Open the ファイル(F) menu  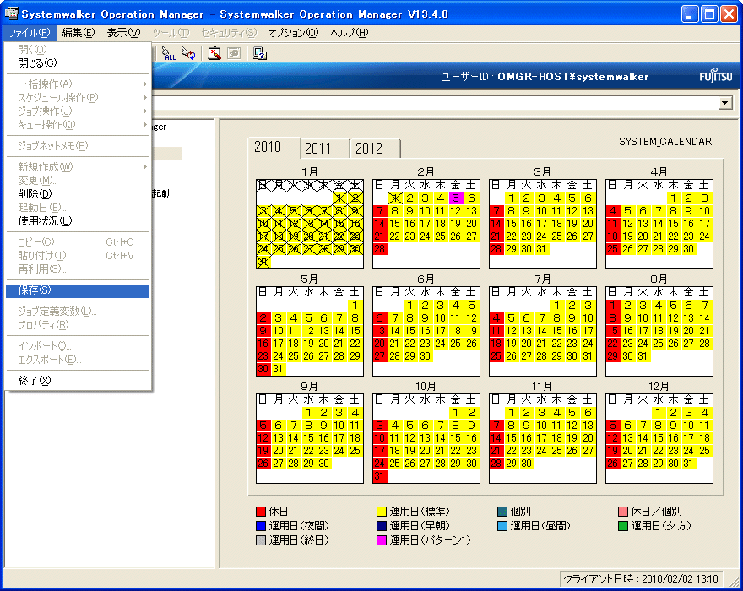pyautogui.click(x=30, y=33)
